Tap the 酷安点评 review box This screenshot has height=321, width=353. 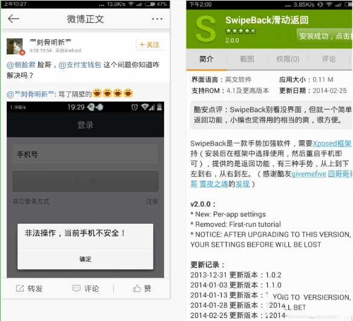click(x=271, y=115)
